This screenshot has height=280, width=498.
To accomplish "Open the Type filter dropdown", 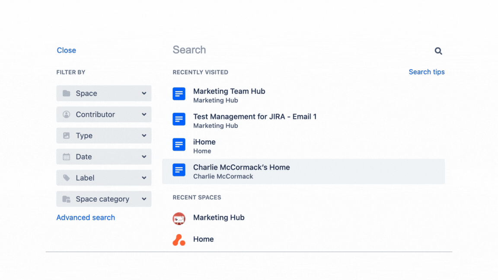I will coord(144,135).
